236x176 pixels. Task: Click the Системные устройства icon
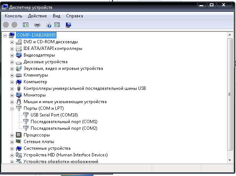(x=19, y=148)
